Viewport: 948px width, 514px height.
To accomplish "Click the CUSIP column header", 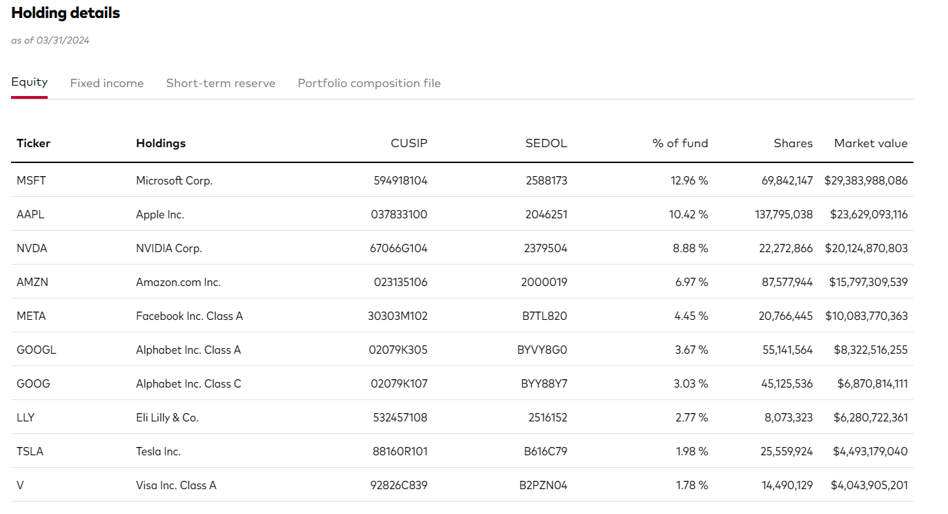I will (409, 143).
